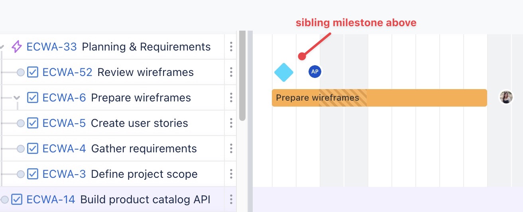Open the three-dot menu for Define project scope
Screen dimensions: 523x212
pos(231,174)
